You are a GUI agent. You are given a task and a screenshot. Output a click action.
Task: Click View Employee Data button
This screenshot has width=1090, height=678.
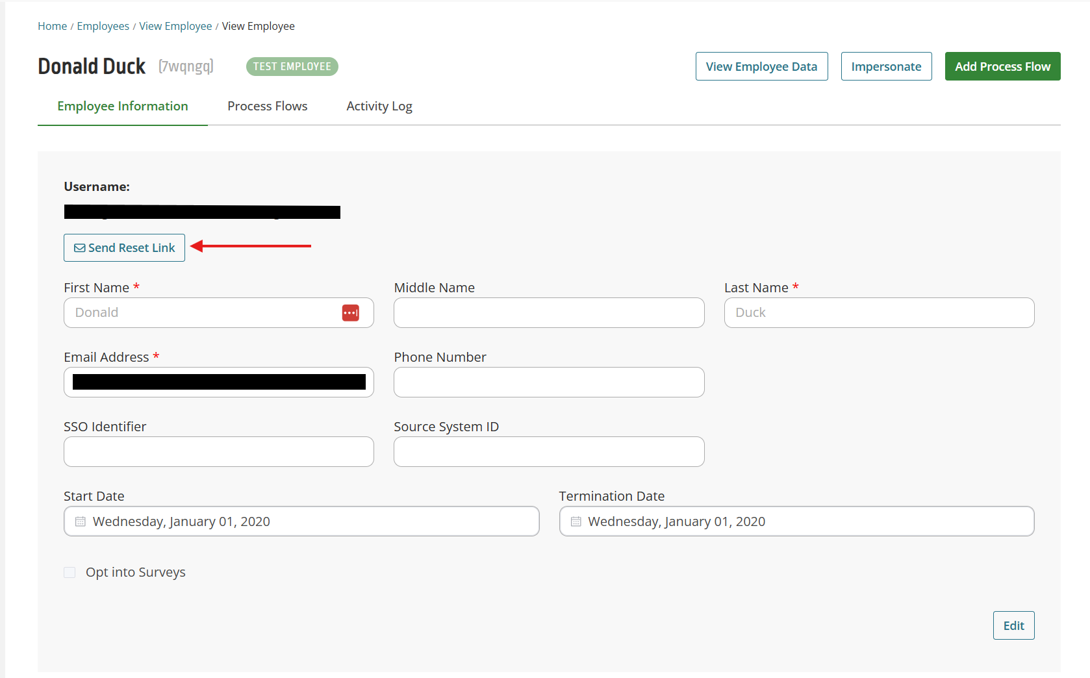(x=762, y=66)
